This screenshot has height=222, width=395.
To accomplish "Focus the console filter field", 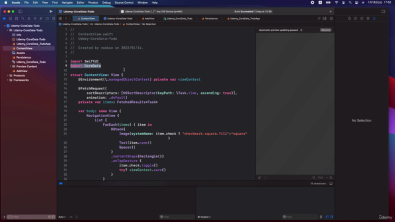I will [x=300, y=216].
